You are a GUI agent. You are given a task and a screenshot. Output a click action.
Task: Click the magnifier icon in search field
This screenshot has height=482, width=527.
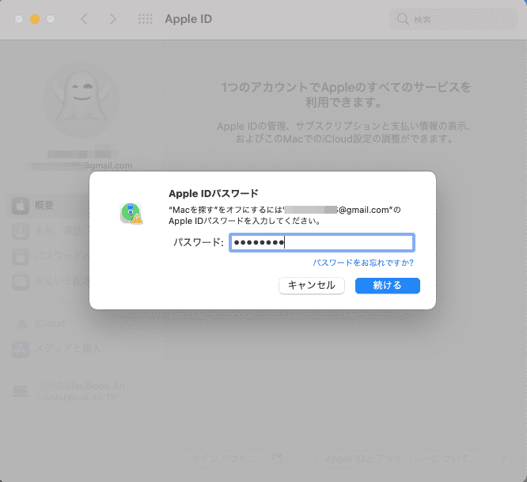[402, 20]
